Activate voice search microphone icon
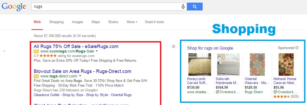 (x=183, y=7)
